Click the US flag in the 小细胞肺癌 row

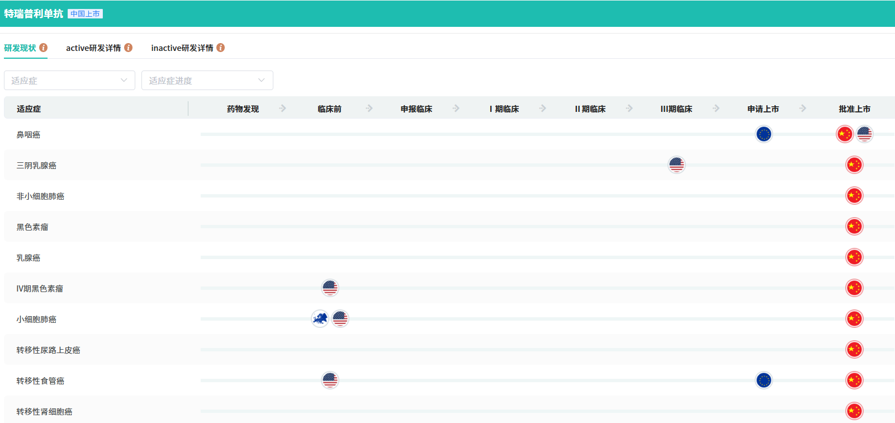340,319
